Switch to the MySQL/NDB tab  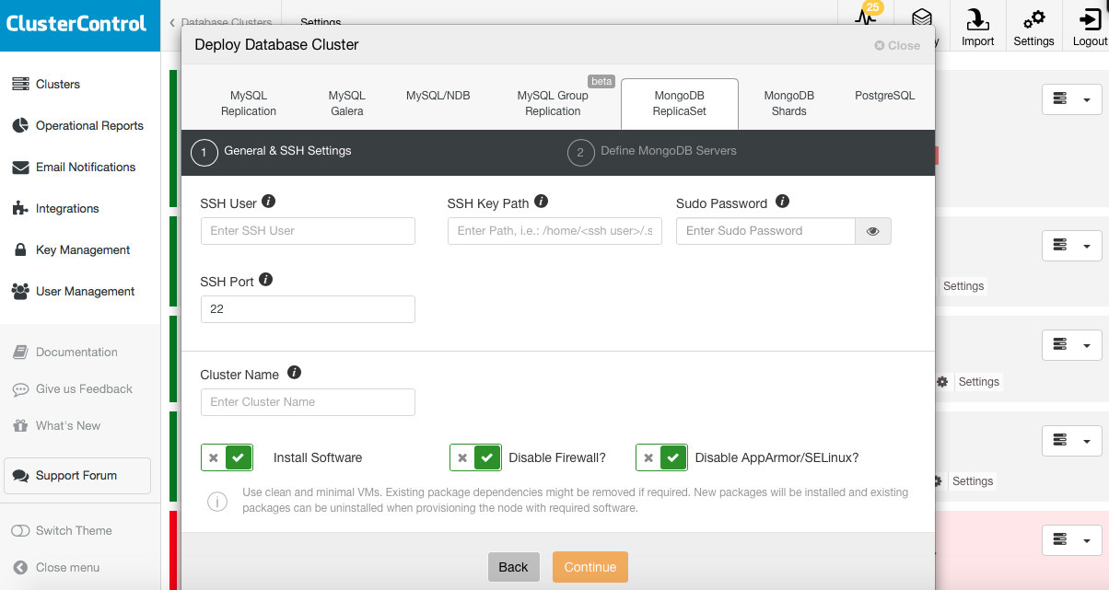(438, 96)
